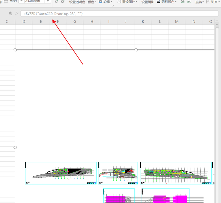Image resolution: width=221 pixels, height=203 pixels.
Task: Open the 旋转 rotate dropdown
Action: (200, 2)
